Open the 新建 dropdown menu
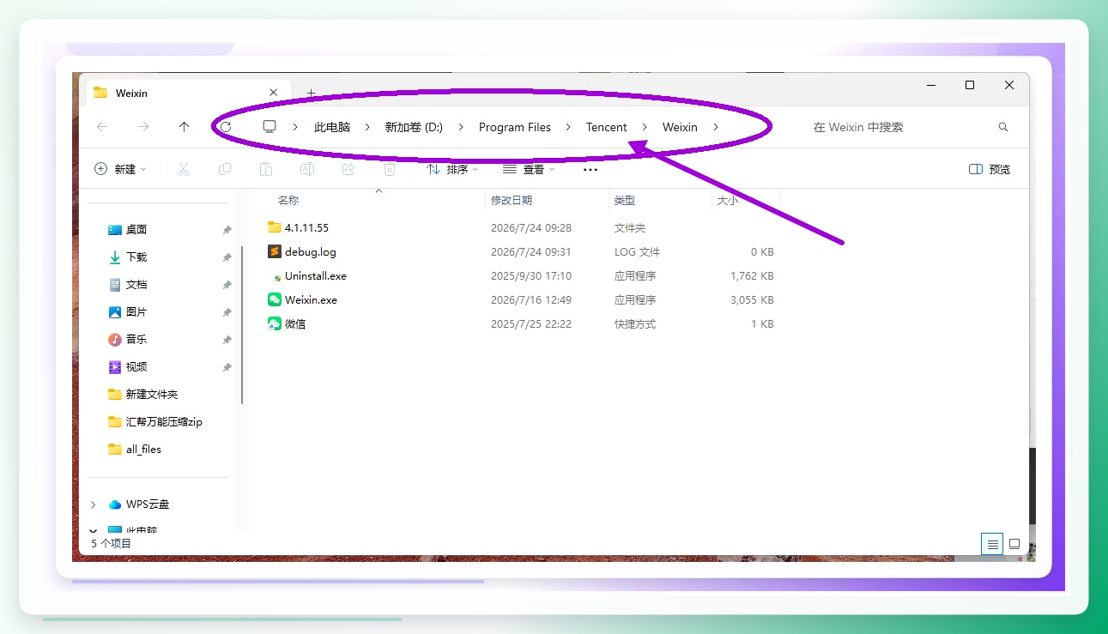The height and width of the screenshot is (634, 1108). (120, 169)
